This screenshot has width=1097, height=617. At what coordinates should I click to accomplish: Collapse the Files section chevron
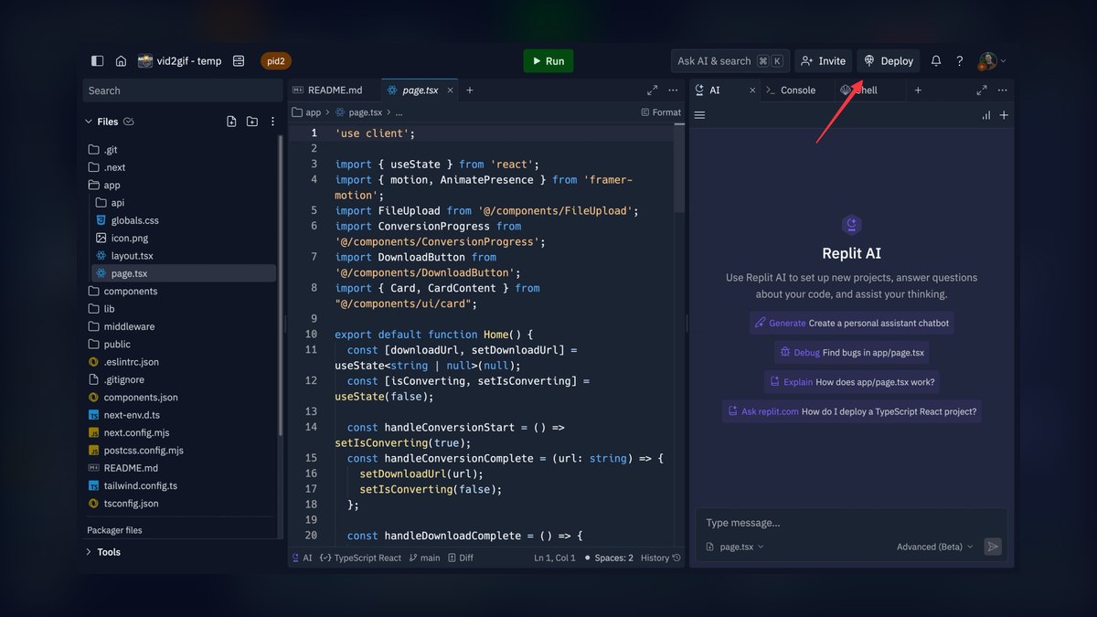[89, 122]
